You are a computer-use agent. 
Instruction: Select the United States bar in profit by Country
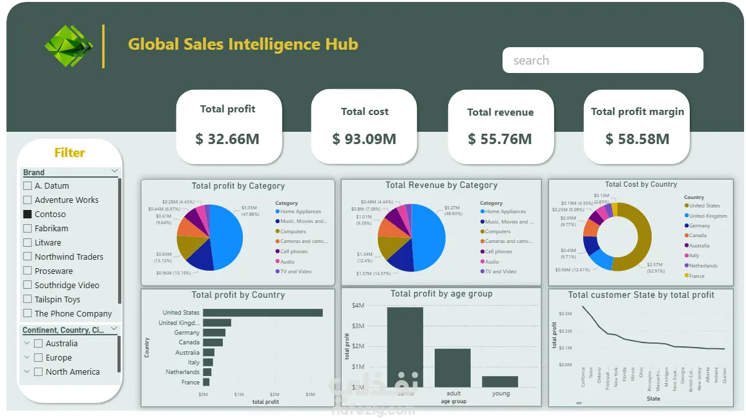(263, 313)
